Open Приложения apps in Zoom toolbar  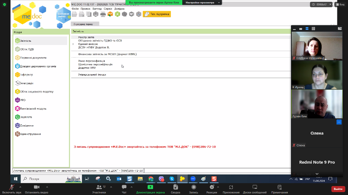coord(231,189)
